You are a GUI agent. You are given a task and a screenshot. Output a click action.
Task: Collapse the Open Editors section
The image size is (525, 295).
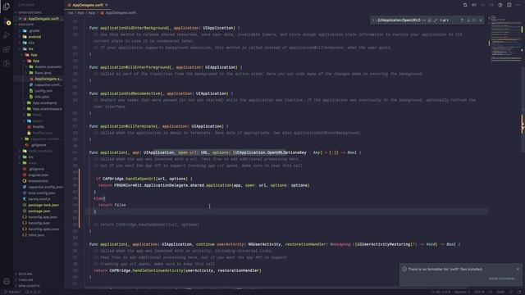click(x=30, y=13)
